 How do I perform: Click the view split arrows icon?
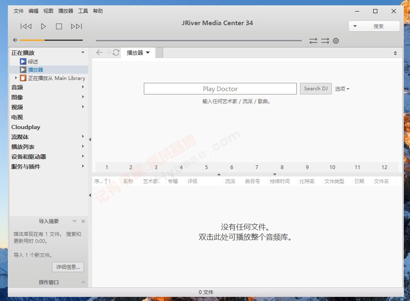point(395,53)
